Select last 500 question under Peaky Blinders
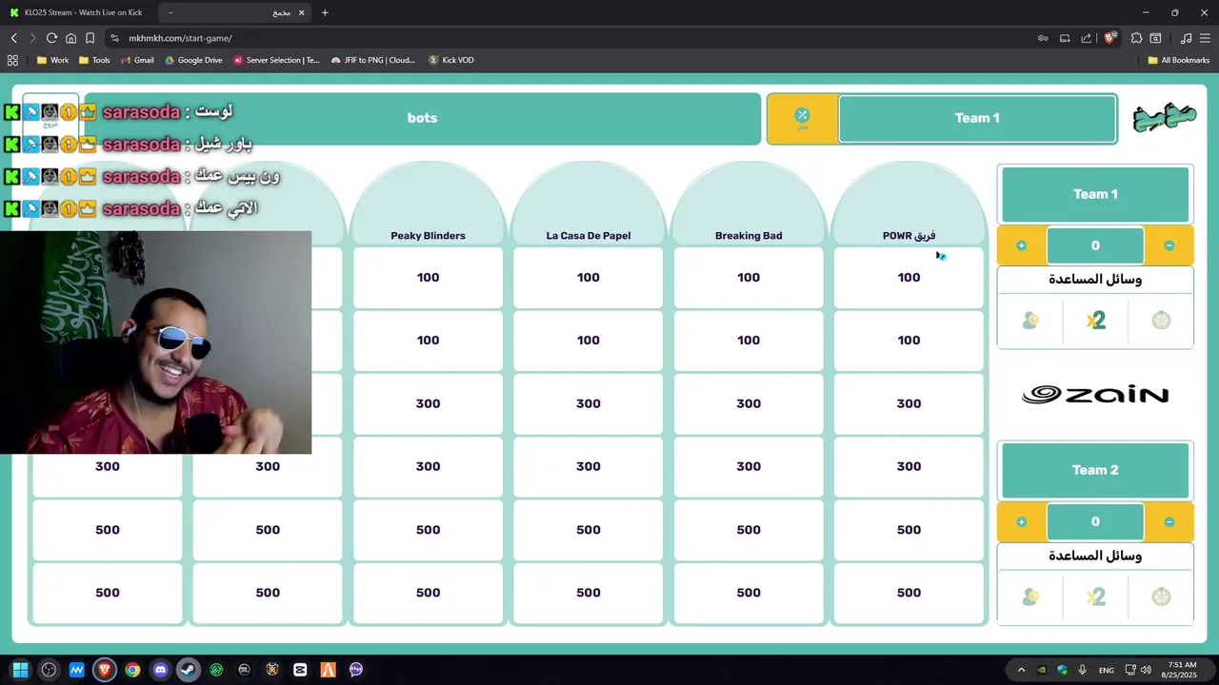 [428, 593]
